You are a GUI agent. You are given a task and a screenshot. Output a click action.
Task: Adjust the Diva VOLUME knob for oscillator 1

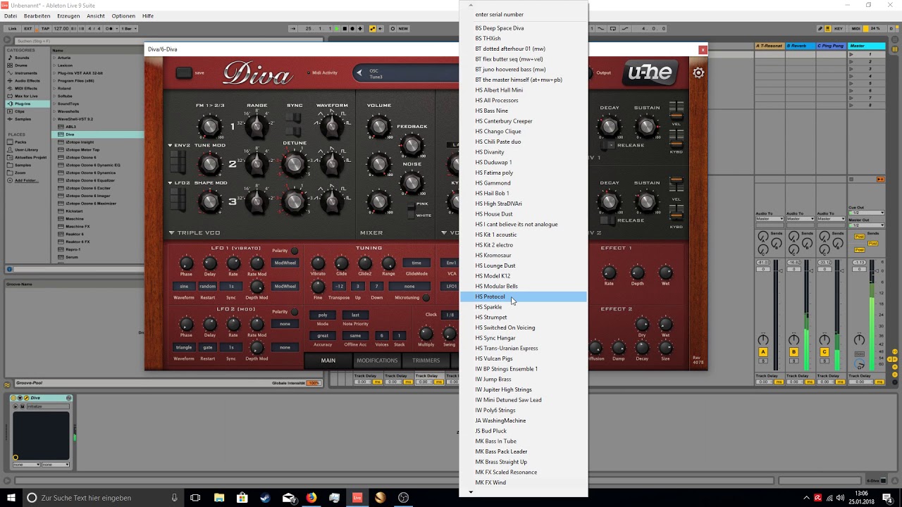point(378,127)
